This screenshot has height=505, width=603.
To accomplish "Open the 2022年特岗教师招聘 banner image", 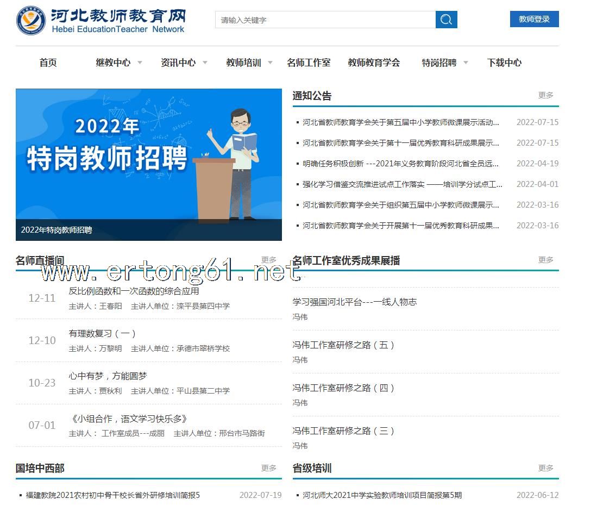I will (148, 163).
